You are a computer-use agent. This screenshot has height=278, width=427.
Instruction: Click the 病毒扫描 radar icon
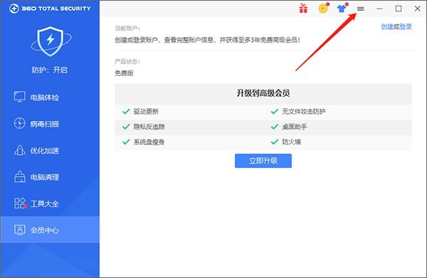[x=20, y=124]
